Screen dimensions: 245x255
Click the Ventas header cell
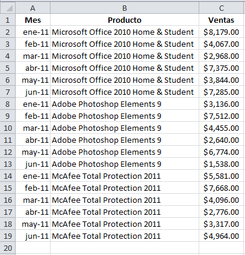point(222,20)
